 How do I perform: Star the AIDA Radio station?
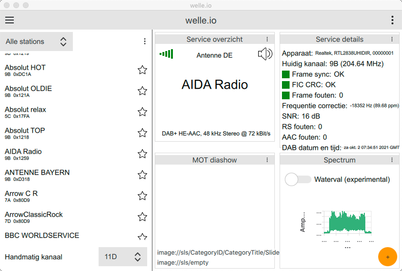pyautogui.click(x=142, y=154)
